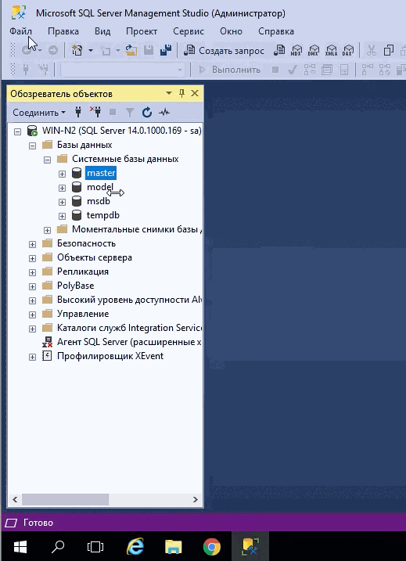Image resolution: width=406 pixels, height=561 pixels.
Task: Select the model database item
Action: (x=100, y=187)
